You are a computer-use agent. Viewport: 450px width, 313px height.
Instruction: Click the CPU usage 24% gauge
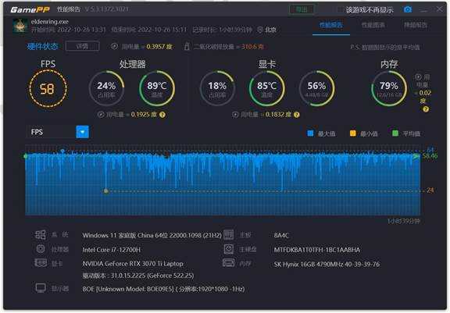tap(106, 88)
